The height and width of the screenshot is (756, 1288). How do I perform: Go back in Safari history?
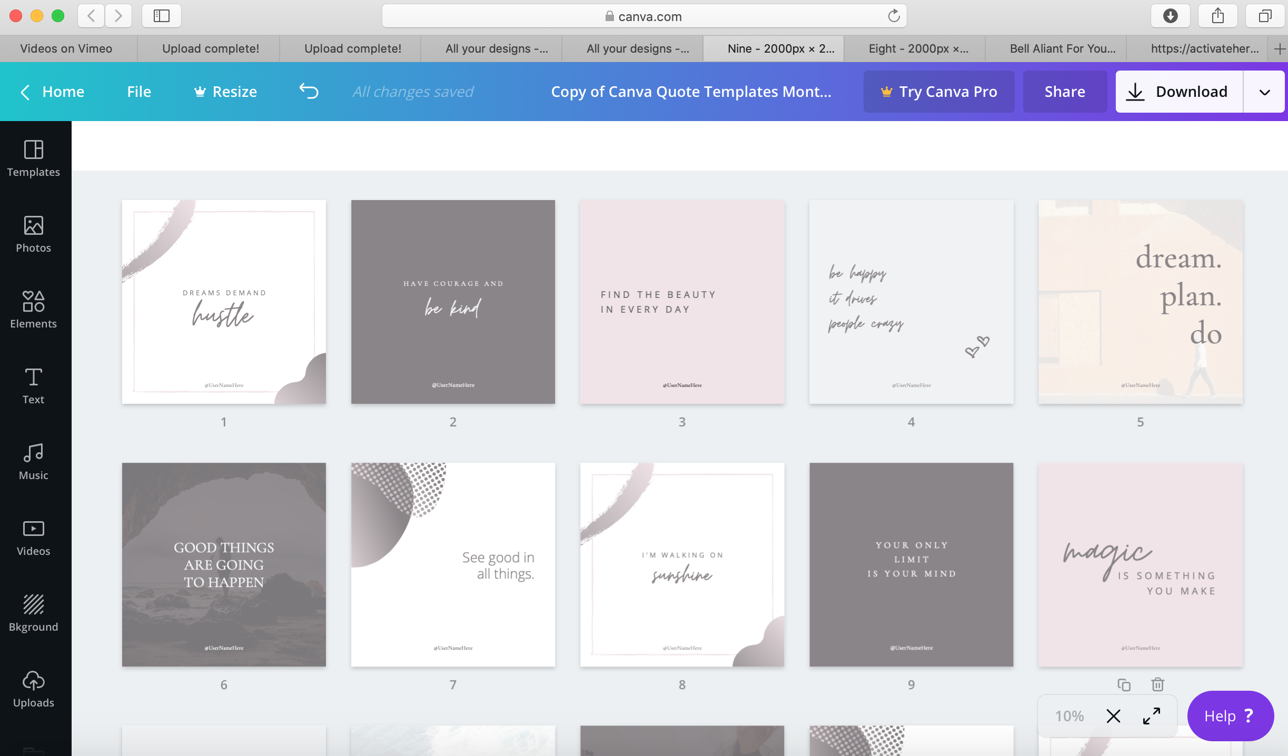tap(91, 16)
